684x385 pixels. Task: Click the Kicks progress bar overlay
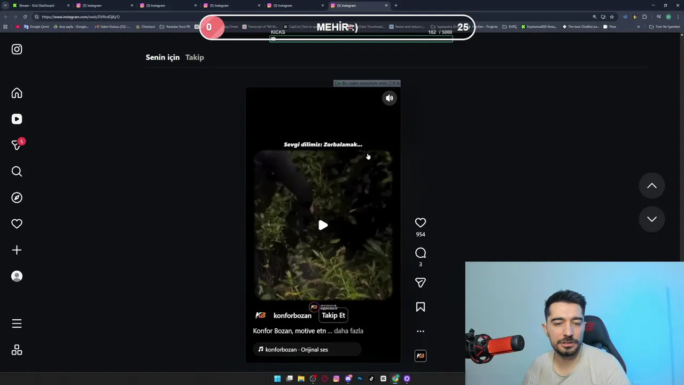(361, 38)
